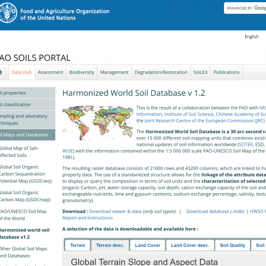Open the Soil properties sidebar item

click(28, 93)
